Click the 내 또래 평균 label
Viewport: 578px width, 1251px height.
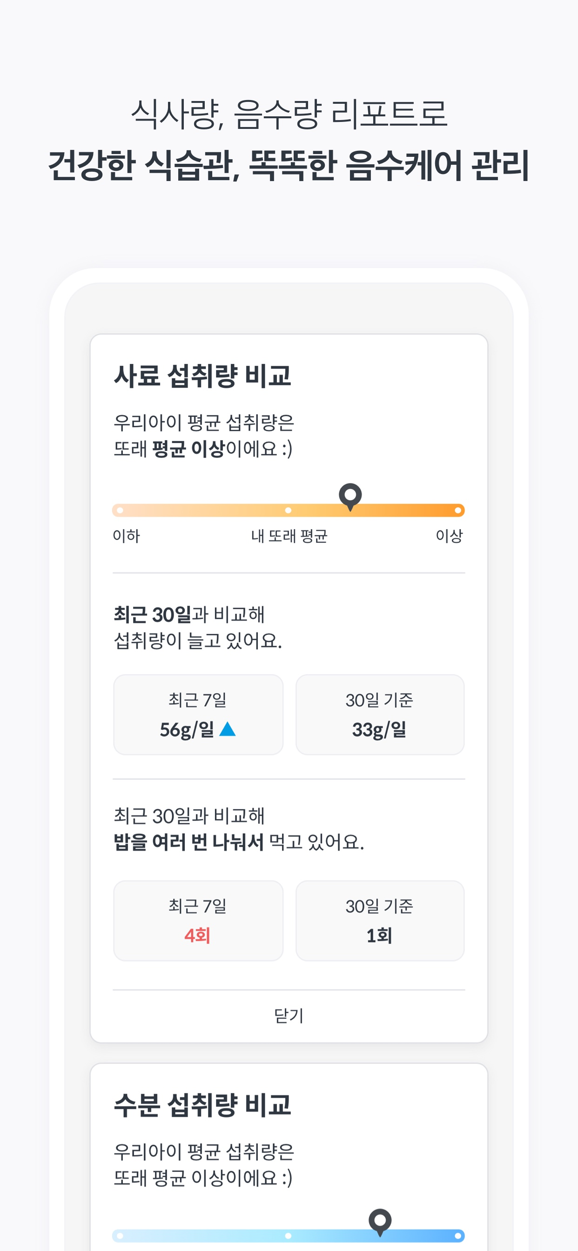[x=289, y=536]
